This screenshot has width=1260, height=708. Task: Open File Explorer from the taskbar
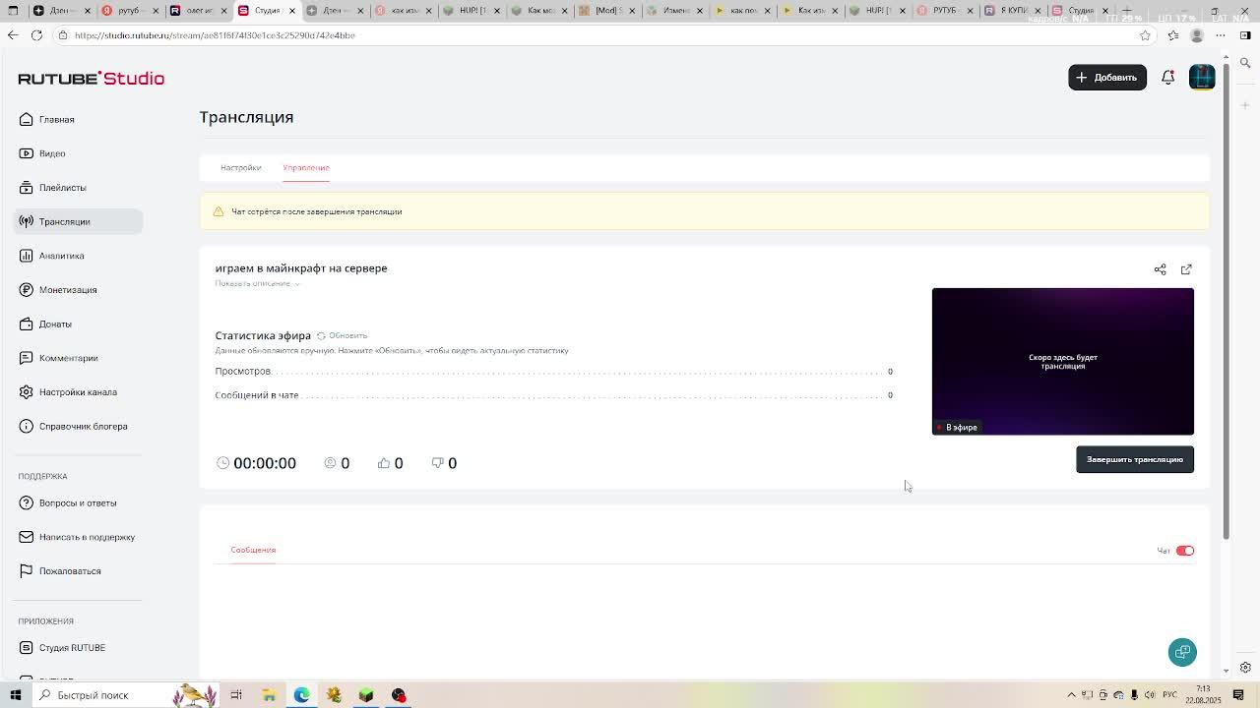point(269,695)
